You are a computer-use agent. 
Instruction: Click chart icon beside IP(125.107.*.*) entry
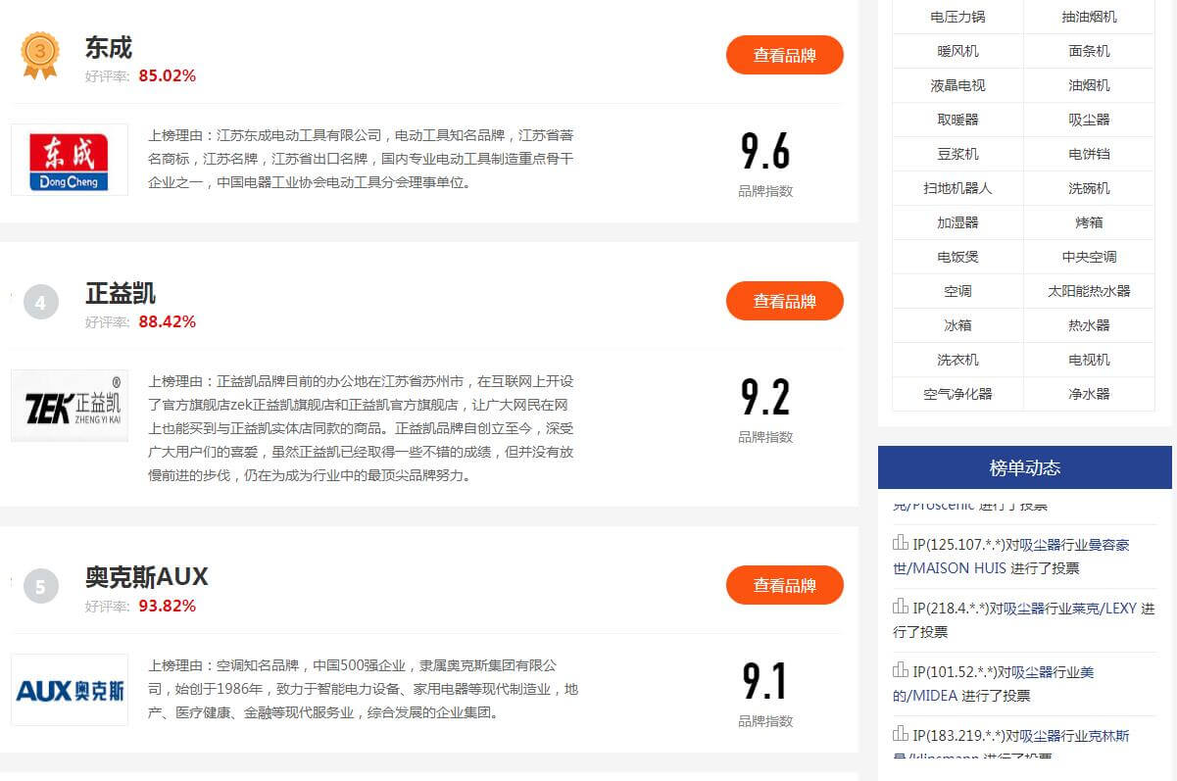point(901,543)
